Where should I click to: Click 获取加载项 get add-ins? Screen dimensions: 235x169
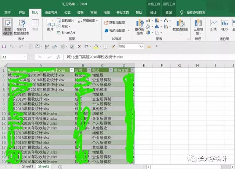tap(115, 23)
